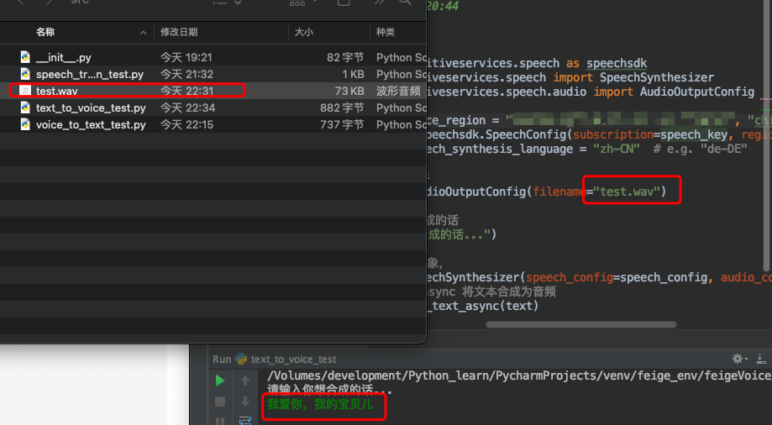The height and width of the screenshot is (425, 772).
Task: Click date 今天 22:31 of test.wav
Action: tap(186, 91)
